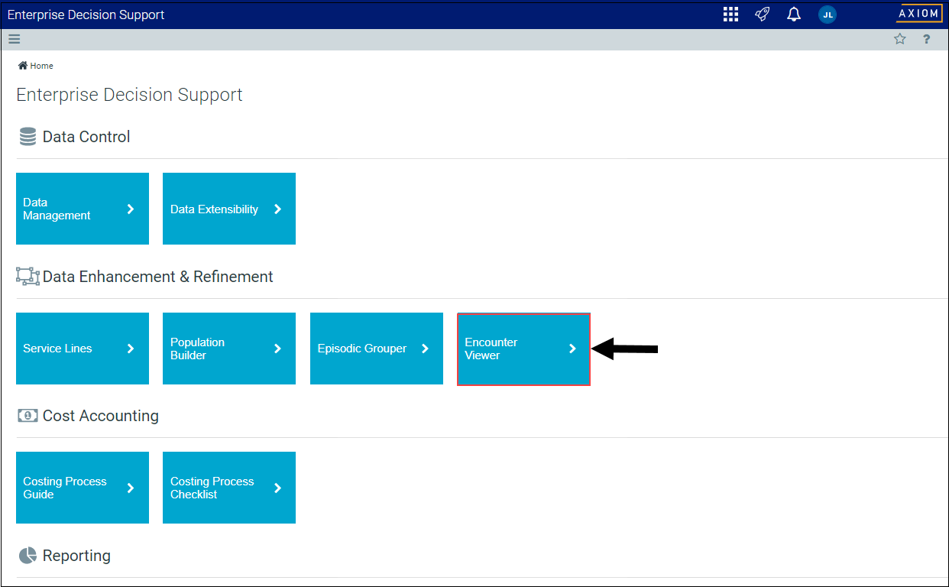Open the Data Management tile

(x=82, y=209)
